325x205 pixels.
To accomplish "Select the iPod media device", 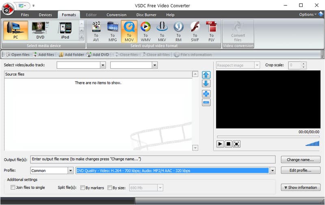I will pos(65,30).
